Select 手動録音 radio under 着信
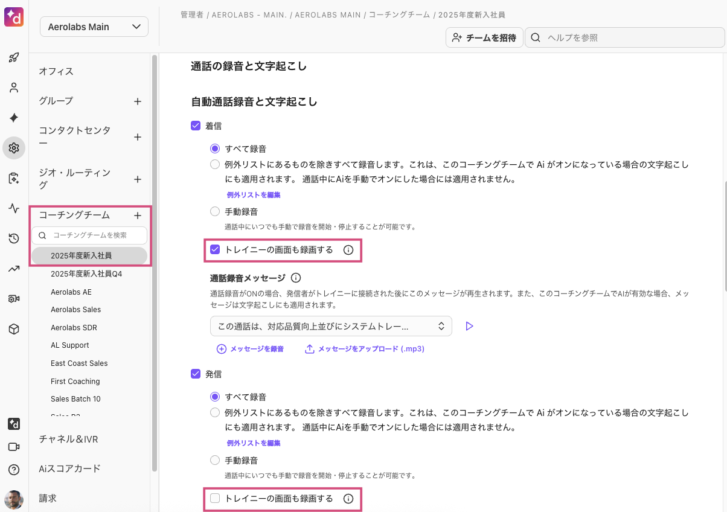This screenshot has width=727, height=512. 215,211
